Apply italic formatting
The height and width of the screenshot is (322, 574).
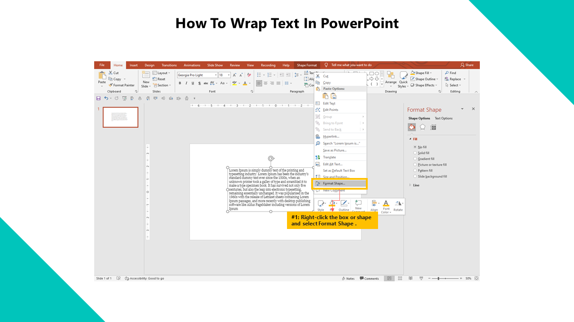(x=186, y=83)
